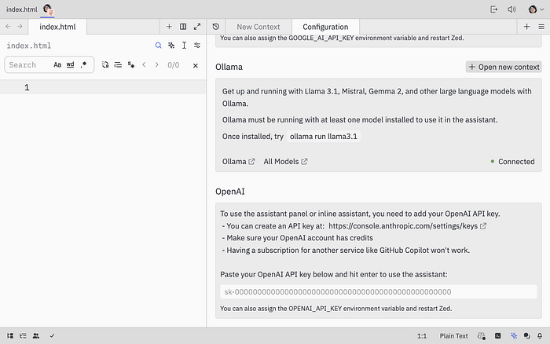The width and height of the screenshot is (550, 344).
Task: Click the 1:1 cursor position
Action: [422, 336]
